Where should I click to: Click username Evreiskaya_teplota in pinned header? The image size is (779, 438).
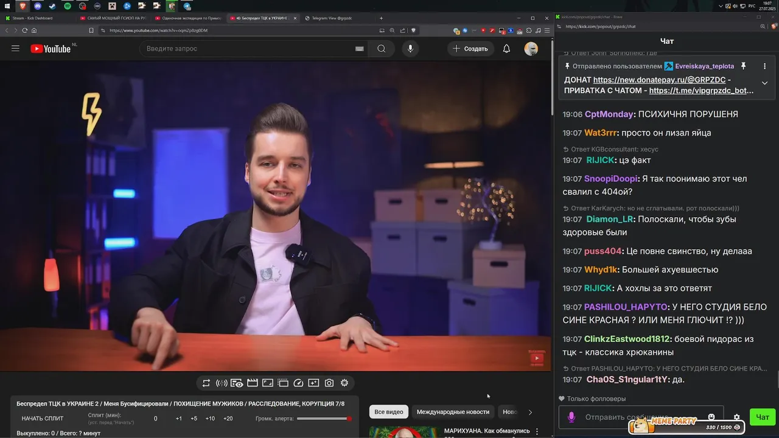705,66
